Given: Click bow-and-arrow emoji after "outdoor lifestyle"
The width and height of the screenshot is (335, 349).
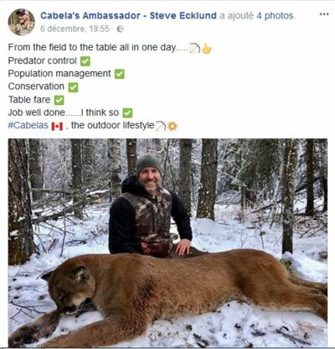Looking at the screenshot, I should (x=161, y=126).
